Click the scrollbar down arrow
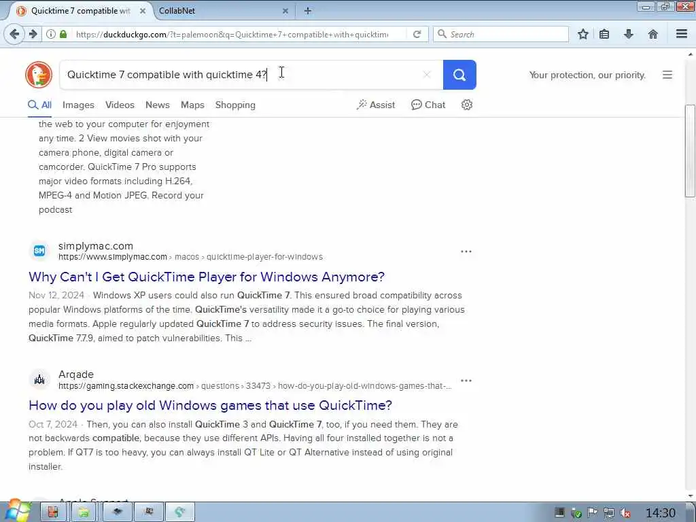Image resolution: width=696 pixels, height=522 pixels. pos(691,495)
